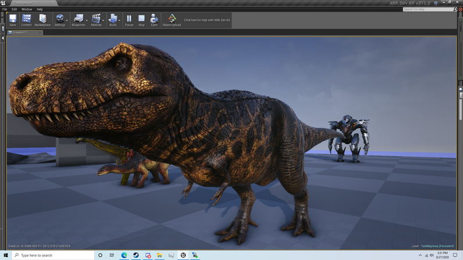This screenshot has width=463, height=260.
Task: Click the Unreal Engine logo at top-left
Action: click(3, 3)
